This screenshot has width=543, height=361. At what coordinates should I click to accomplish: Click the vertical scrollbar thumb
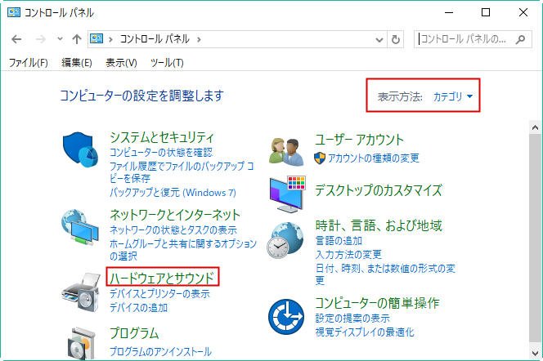click(535, 238)
